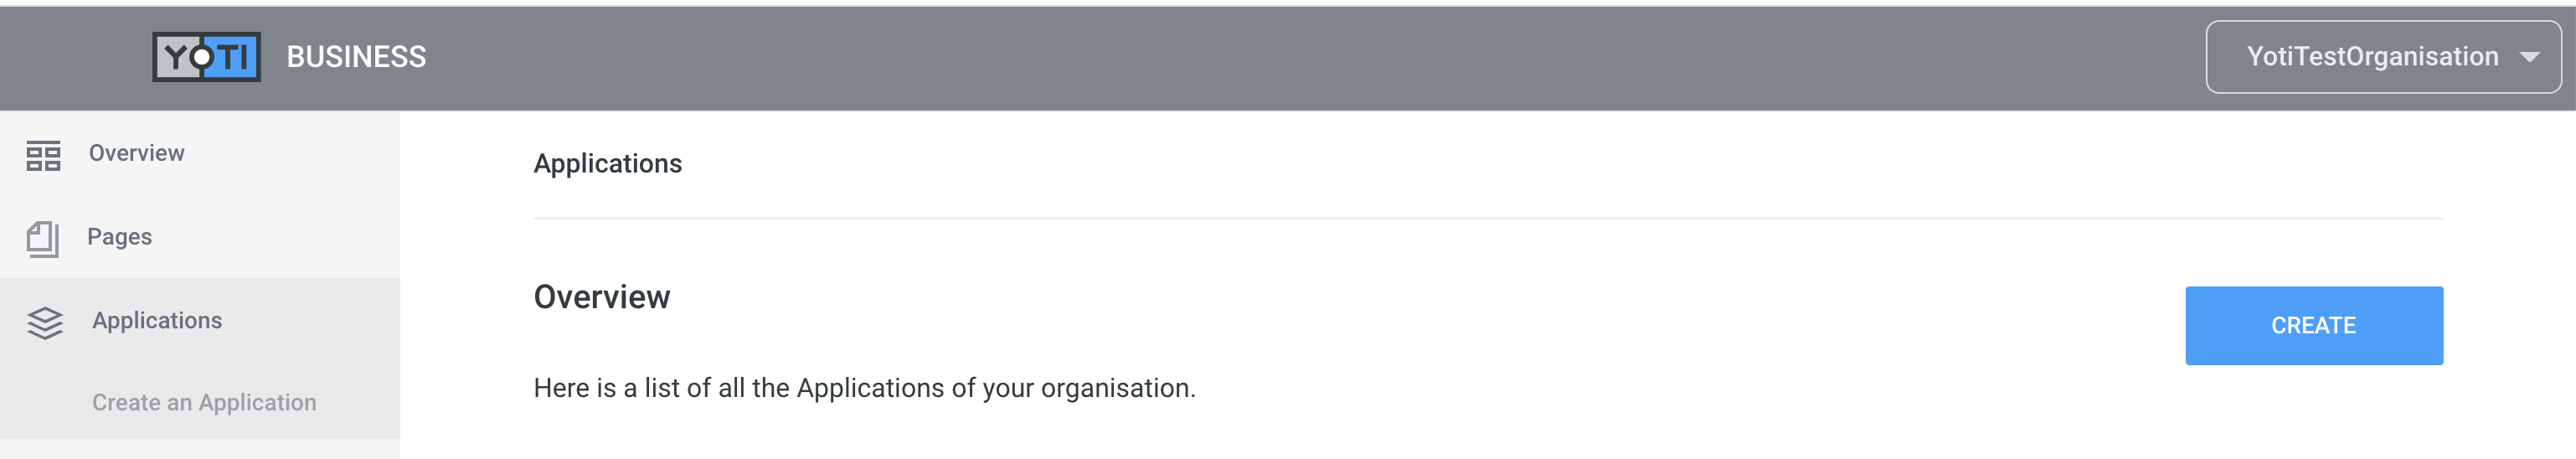This screenshot has width=2576, height=459.
Task: Click the Applications page title
Action: 607,164
